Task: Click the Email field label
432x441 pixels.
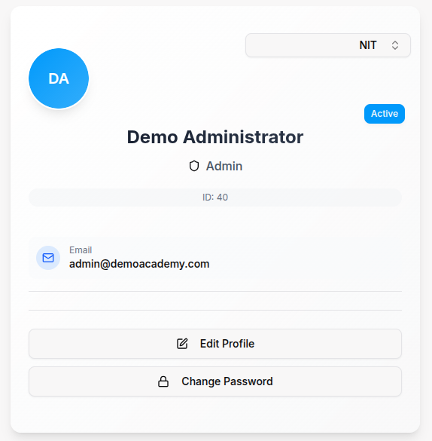Action: [x=81, y=250]
